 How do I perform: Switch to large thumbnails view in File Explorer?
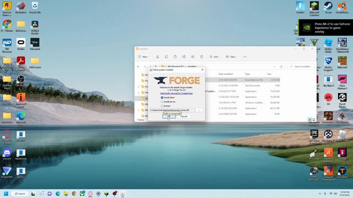point(314,120)
